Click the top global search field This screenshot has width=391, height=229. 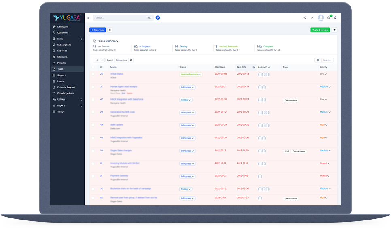pyautogui.click(x=120, y=18)
